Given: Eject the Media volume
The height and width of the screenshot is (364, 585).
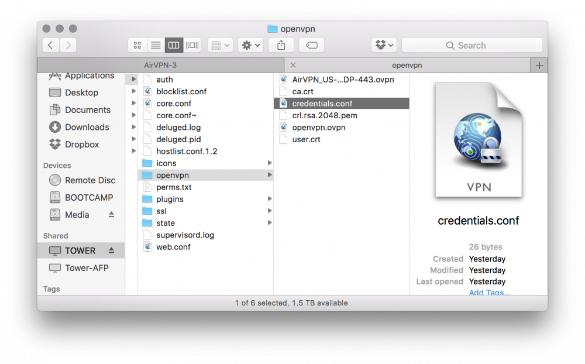Looking at the screenshot, I should tap(111, 215).
